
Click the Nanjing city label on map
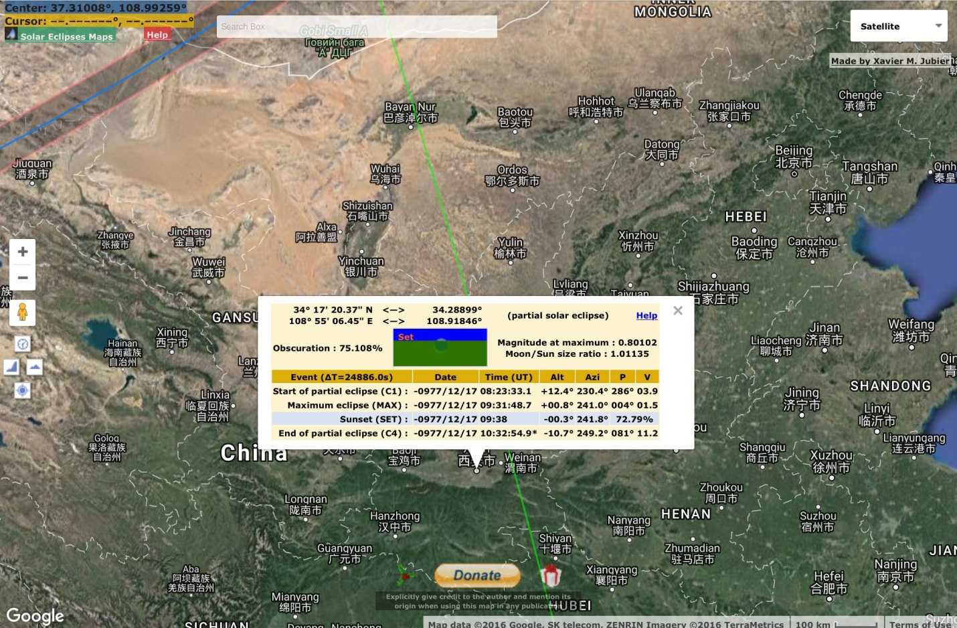tap(895, 570)
